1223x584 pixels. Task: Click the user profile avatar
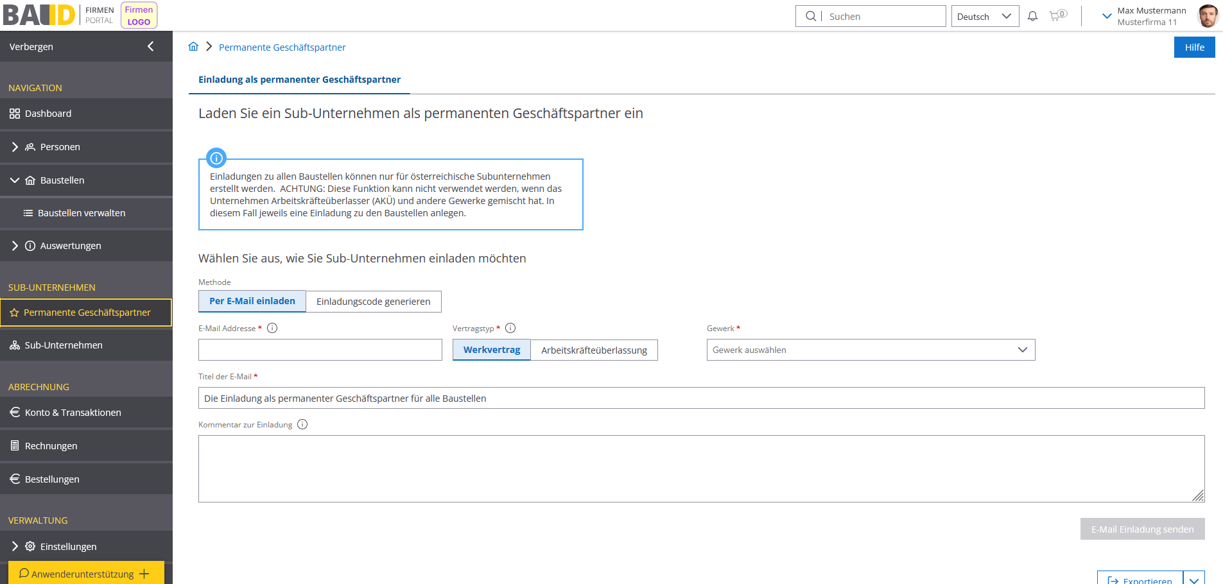click(x=1207, y=16)
